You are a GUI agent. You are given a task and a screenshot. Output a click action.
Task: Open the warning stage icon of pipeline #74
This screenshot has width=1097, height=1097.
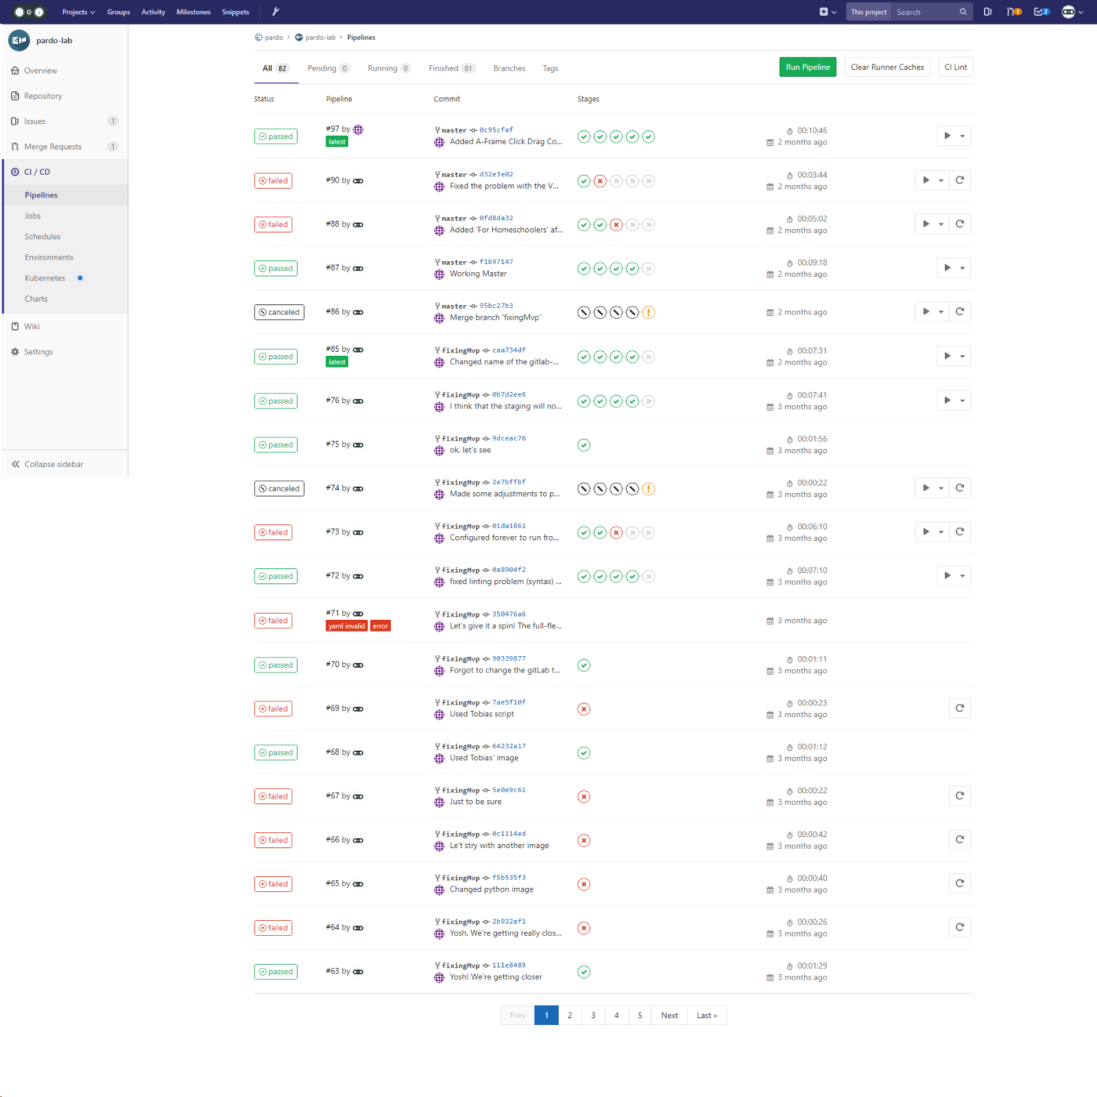pyautogui.click(x=649, y=489)
